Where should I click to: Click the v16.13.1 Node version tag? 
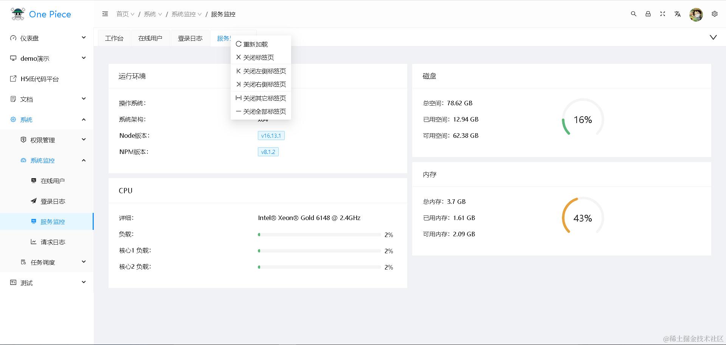271,136
